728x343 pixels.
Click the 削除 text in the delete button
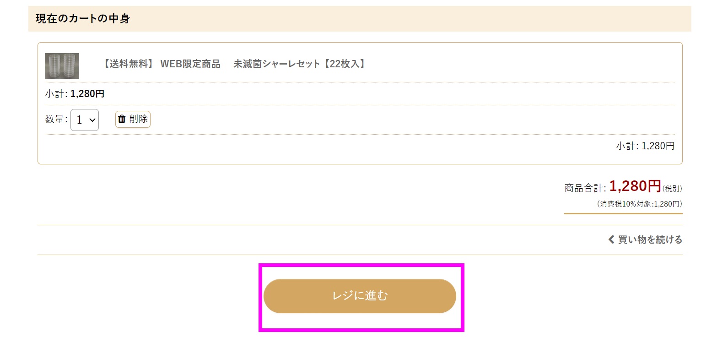[138, 119]
